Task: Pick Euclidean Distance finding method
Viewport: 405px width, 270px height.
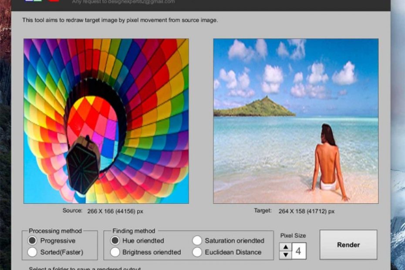Action: pos(197,252)
